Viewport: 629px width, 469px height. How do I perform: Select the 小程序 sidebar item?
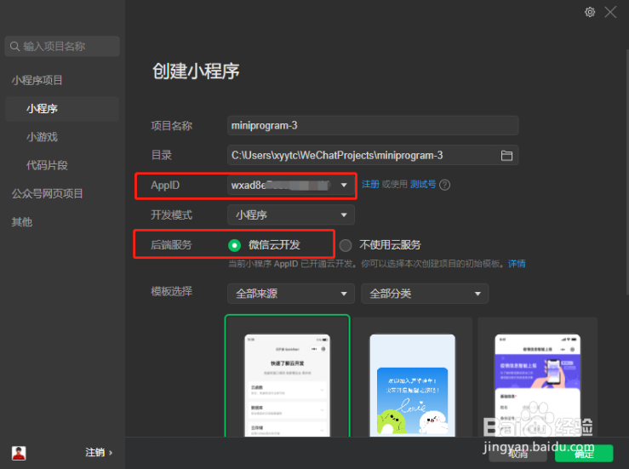pos(62,109)
